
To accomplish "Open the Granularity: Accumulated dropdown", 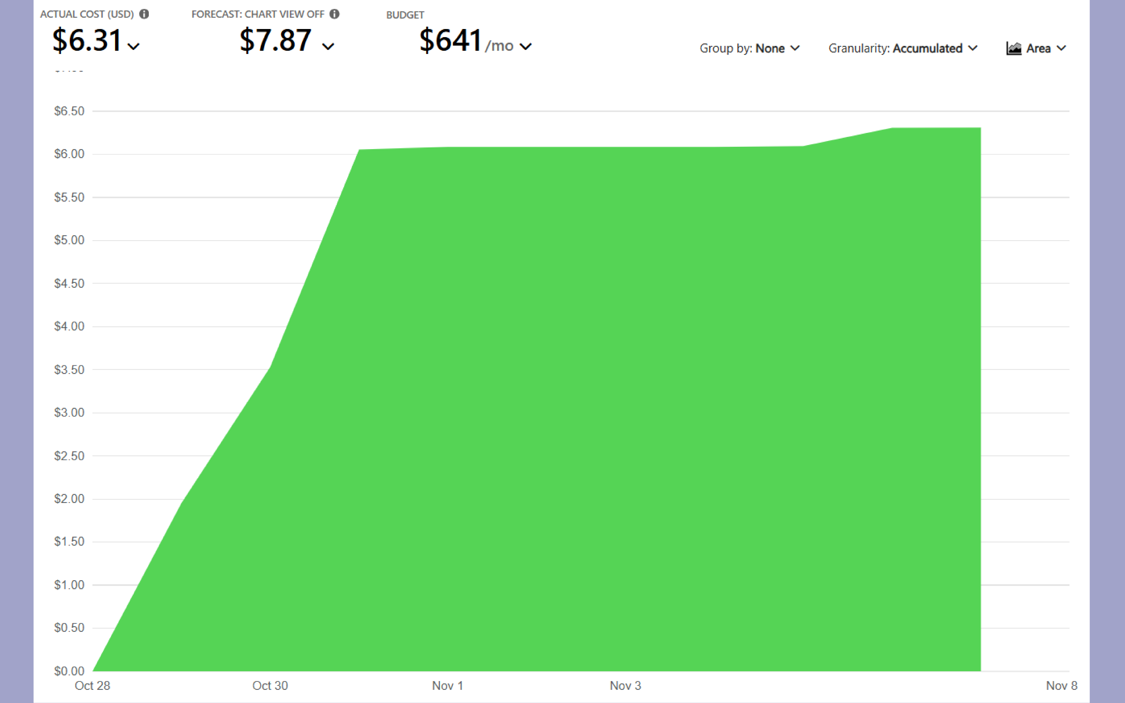I will pyautogui.click(x=902, y=48).
